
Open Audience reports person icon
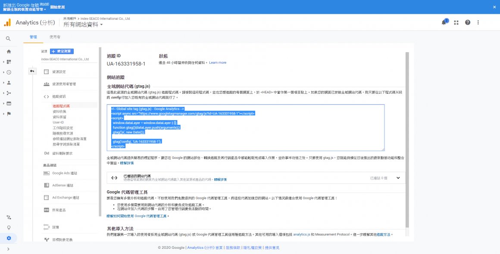(9, 83)
